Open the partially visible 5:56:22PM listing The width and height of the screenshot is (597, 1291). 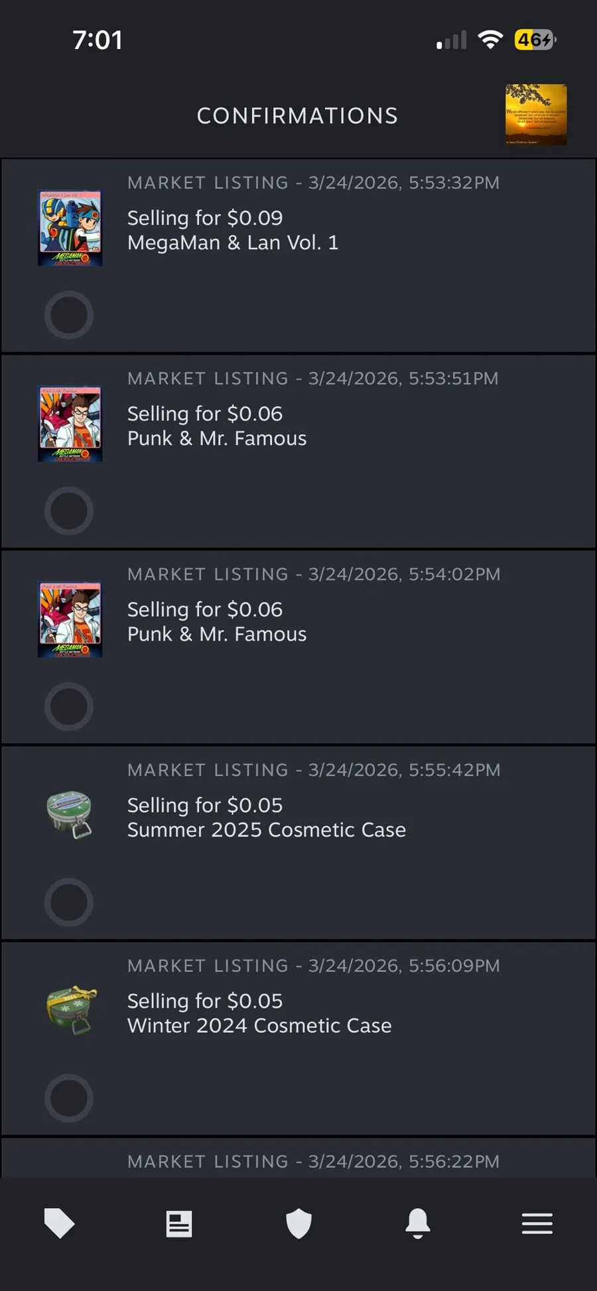tap(313, 1162)
